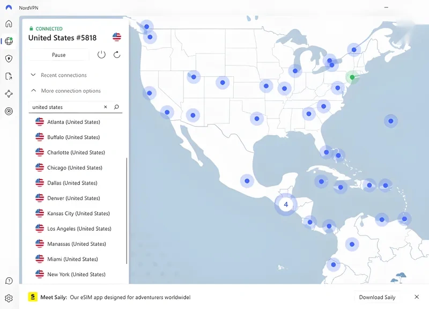Open the Home icon in sidebar
Screen dimensions: 429x309
pos(9,24)
